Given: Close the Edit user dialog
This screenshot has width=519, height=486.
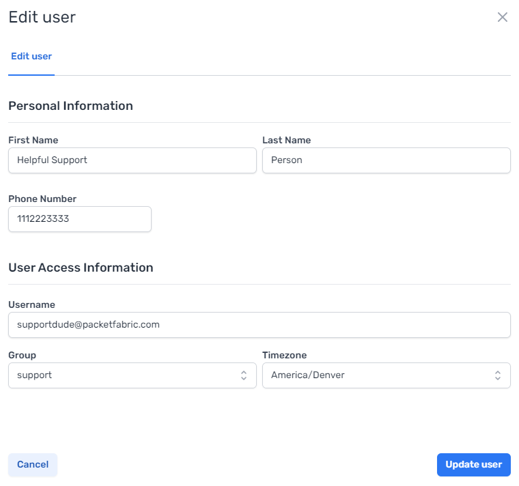Looking at the screenshot, I should click(503, 17).
